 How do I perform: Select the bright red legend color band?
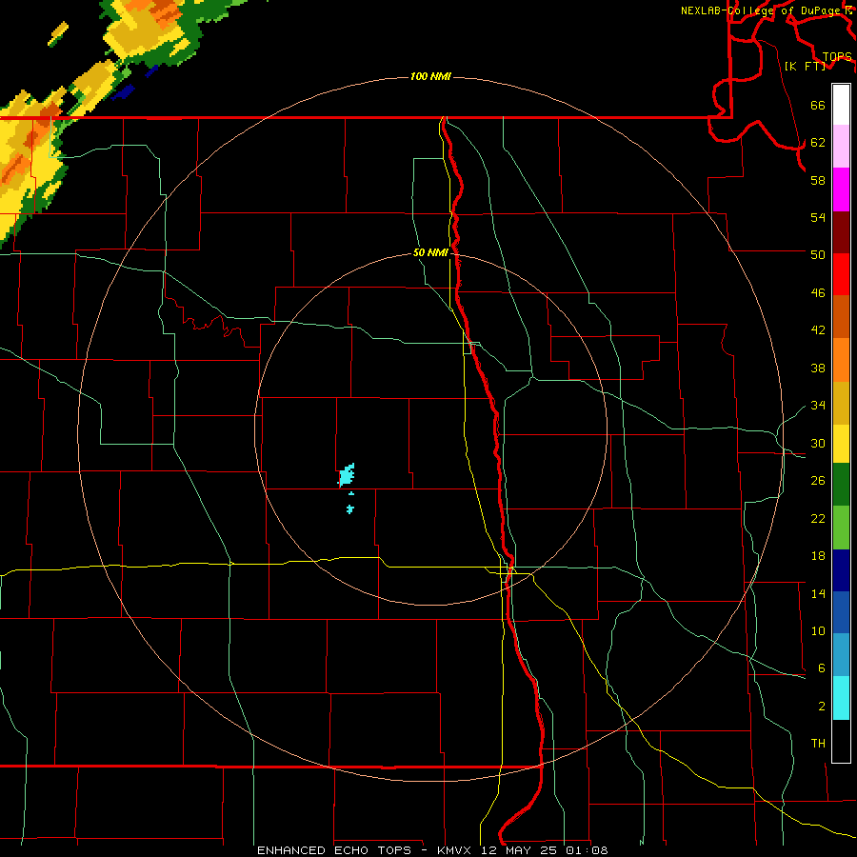841,274
